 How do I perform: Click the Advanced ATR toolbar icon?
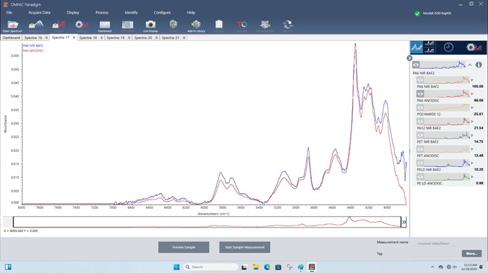pos(265,26)
